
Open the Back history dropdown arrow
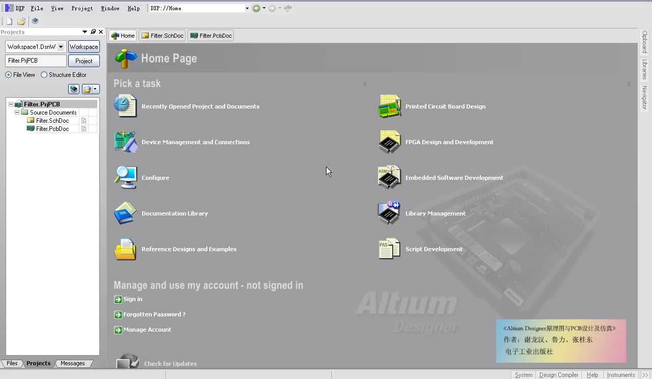264,8
